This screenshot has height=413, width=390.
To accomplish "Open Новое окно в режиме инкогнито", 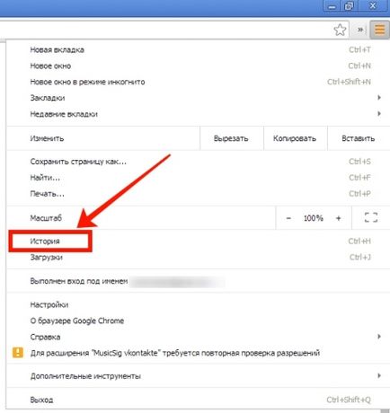I will click(198, 82).
